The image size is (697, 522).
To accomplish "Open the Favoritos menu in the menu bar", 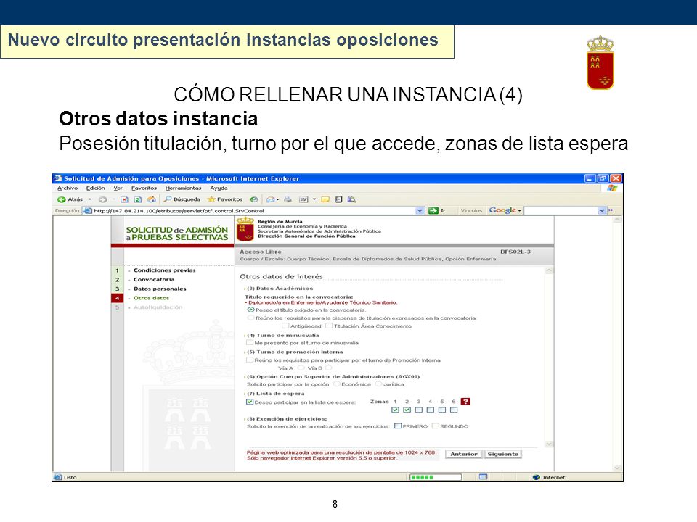I will click(144, 188).
